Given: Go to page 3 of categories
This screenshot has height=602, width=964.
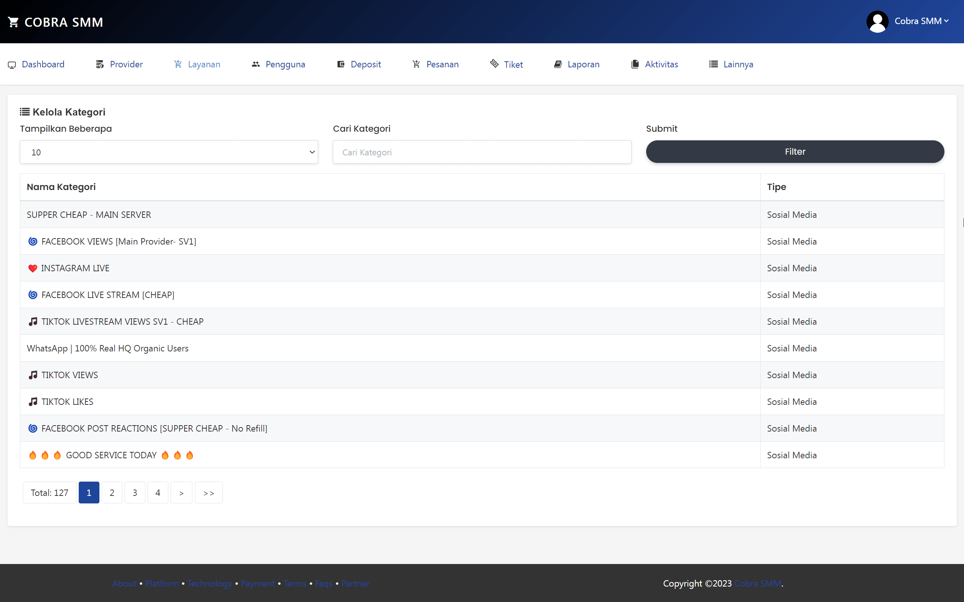Looking at the screenshot, I should pos(135,493).
